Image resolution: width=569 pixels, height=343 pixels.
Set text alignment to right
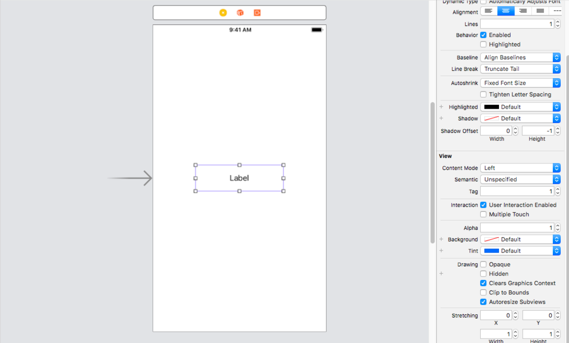pos(523,11)
